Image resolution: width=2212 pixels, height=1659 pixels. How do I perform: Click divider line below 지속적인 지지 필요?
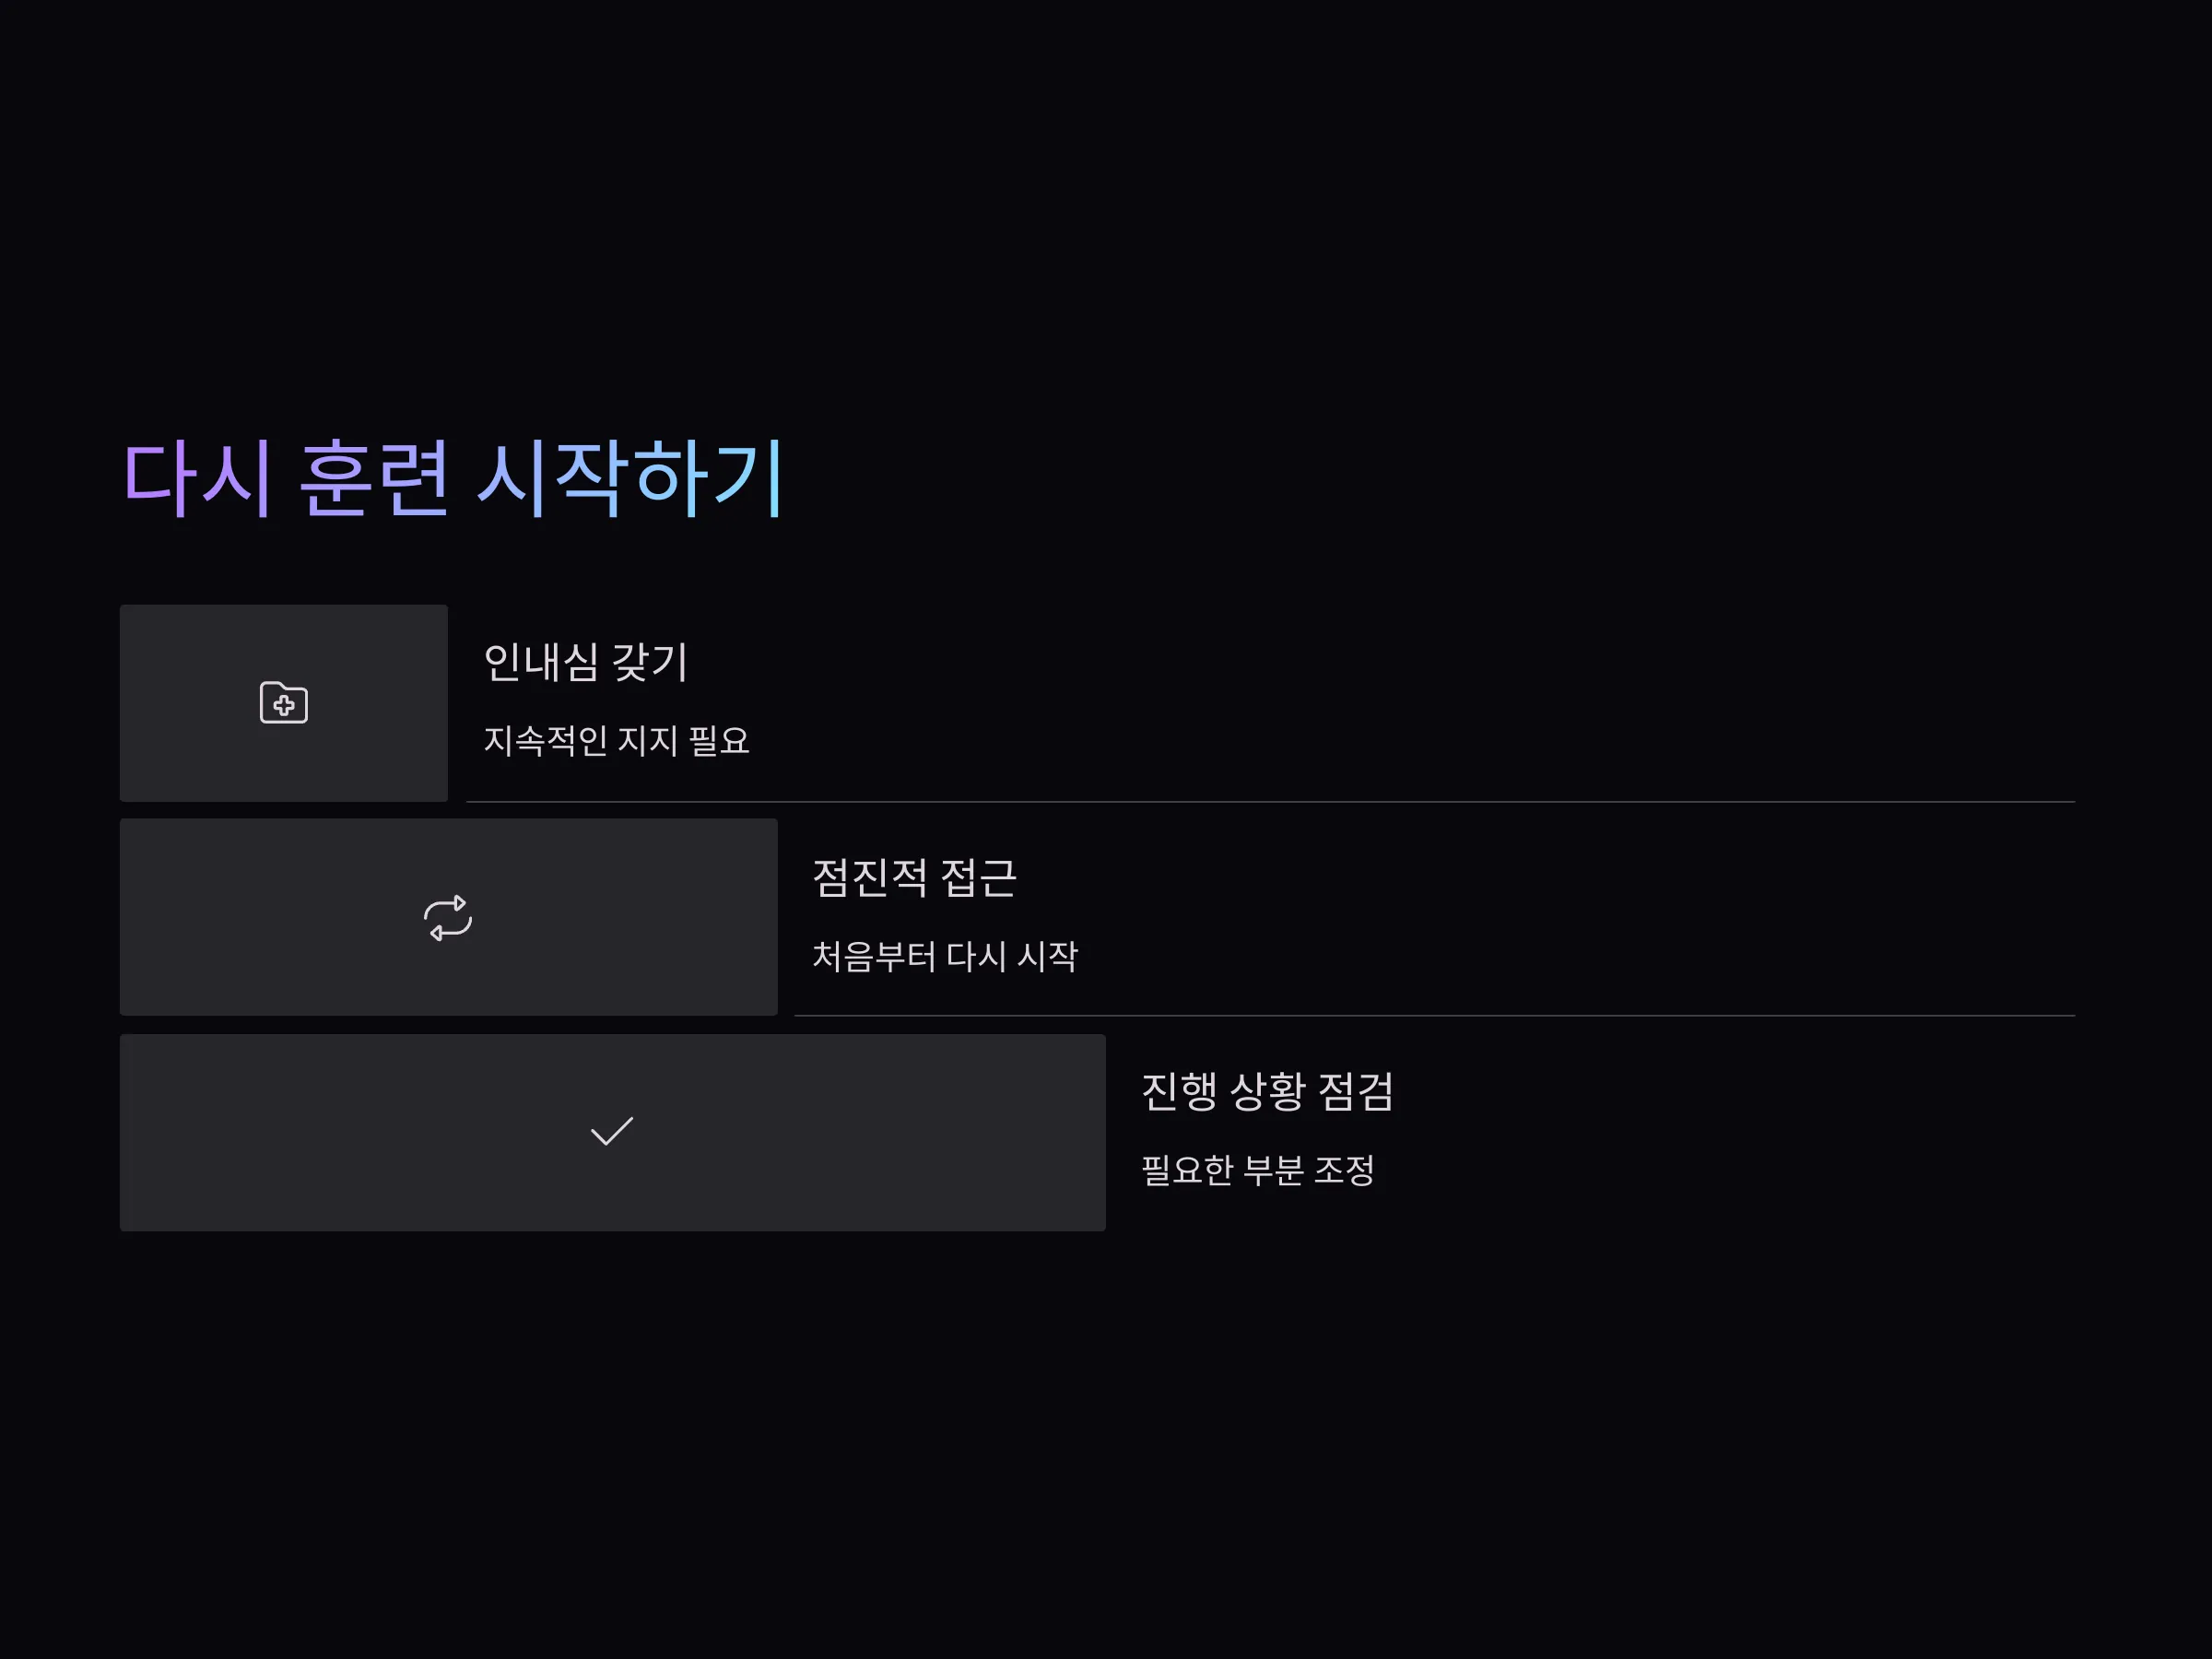1270,802
